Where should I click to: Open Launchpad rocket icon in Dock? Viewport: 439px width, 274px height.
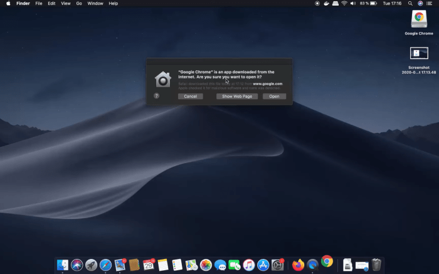click(91, 265)
